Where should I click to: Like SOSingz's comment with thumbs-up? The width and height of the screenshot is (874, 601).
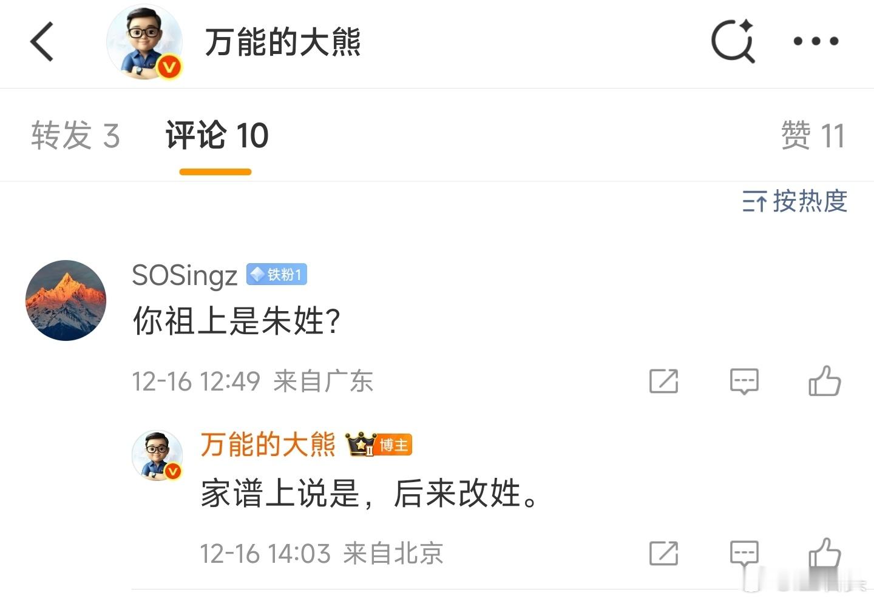click(824, 381)
